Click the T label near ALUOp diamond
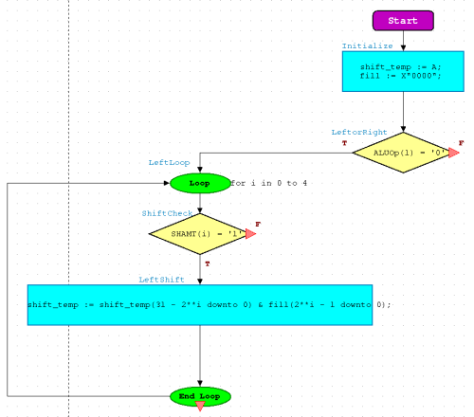 [x=344, y=143]
